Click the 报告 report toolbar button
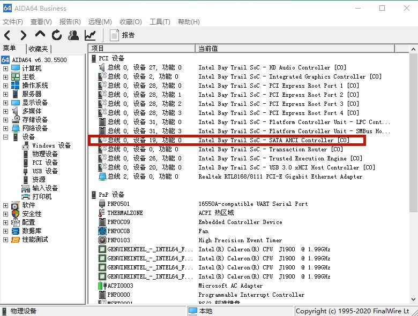Screen dimensions: 418x316 coord(122,35)
